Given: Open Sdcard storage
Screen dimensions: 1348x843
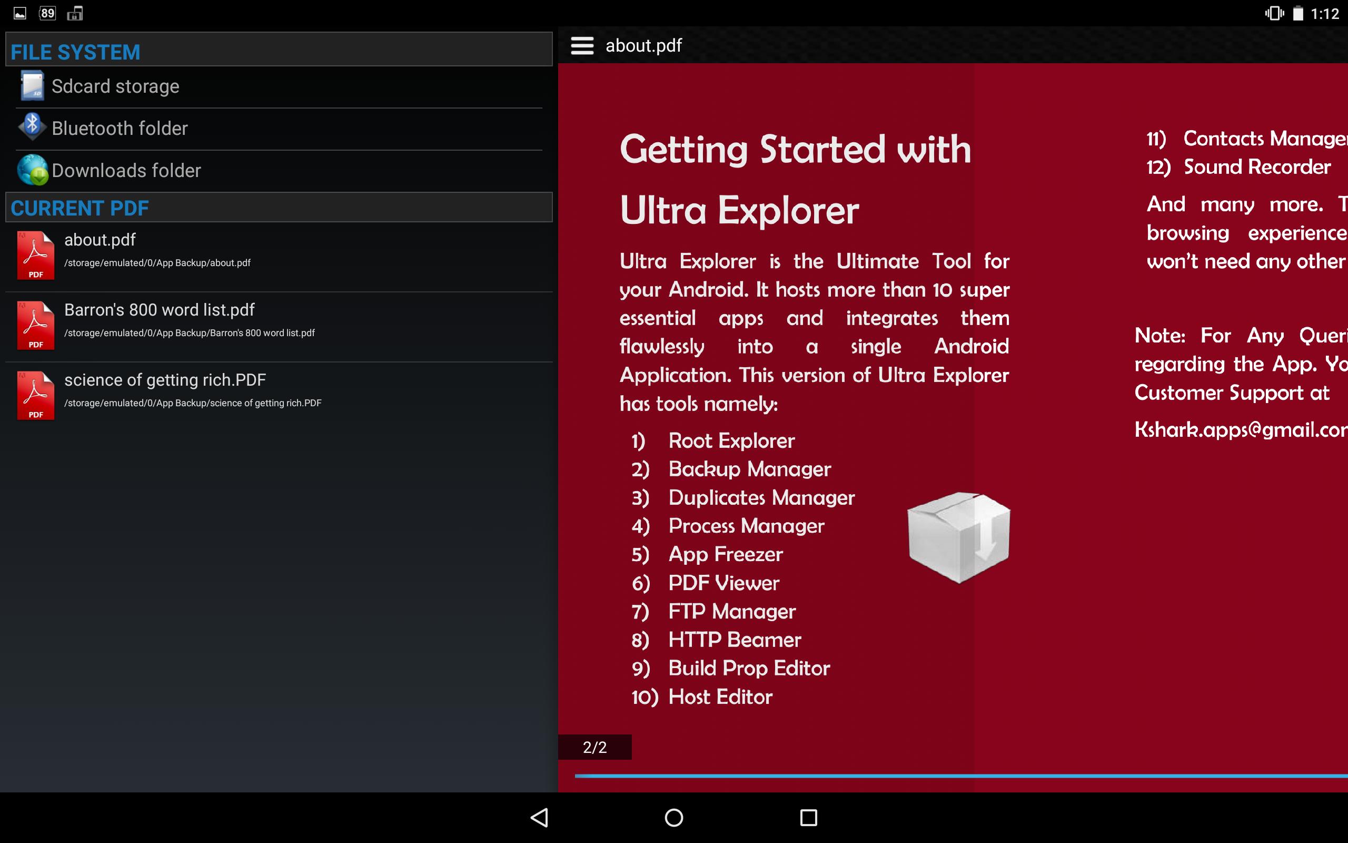Looking at the screenshot, I should point(279,86).
